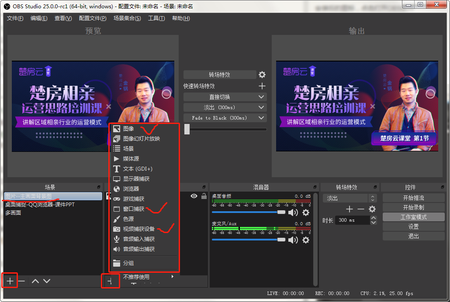Open 设置 settings button

coord(414,226)
